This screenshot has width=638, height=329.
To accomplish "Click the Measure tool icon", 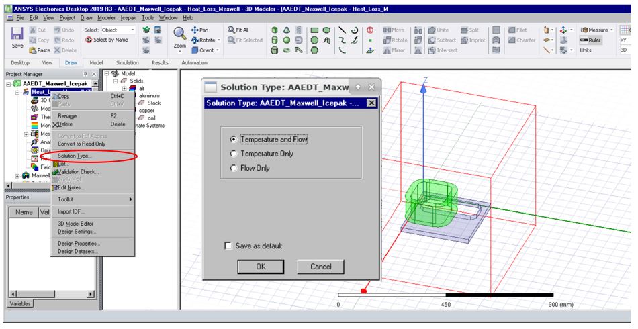I will pyautogui.click(x=584, y=30).
